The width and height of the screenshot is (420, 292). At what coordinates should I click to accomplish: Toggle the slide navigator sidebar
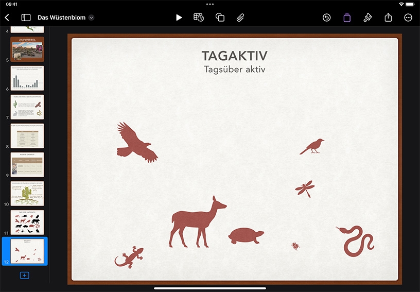tap(26, 18)
